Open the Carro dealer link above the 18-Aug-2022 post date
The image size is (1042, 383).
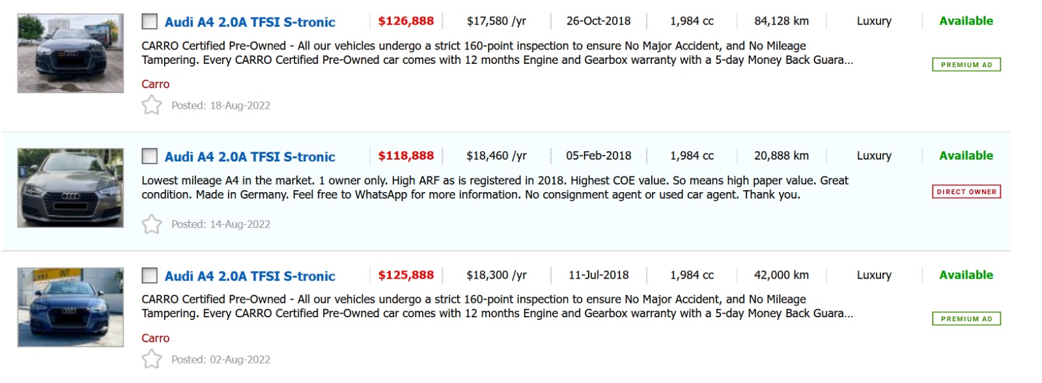[156, 84]
